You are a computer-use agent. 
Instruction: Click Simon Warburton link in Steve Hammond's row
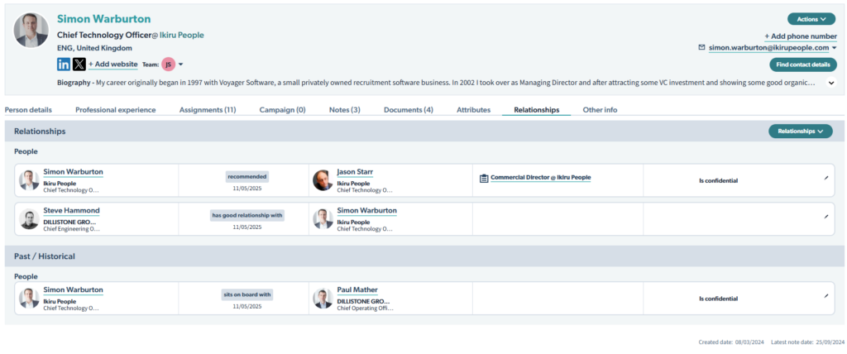(x=366, y=211)
